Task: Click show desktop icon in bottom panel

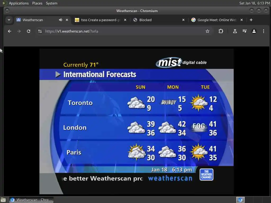Action: coord(3,200)
